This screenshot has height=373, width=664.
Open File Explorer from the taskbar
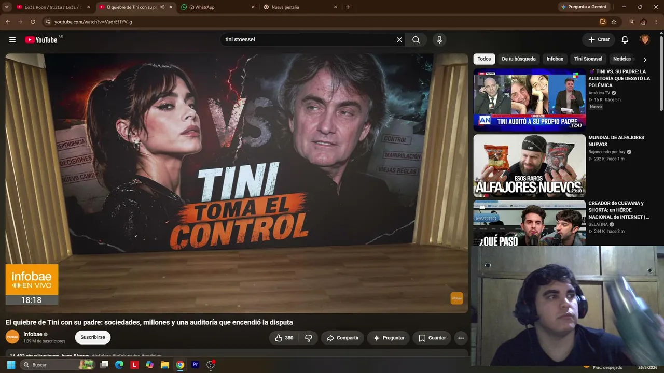click(165, 365)
